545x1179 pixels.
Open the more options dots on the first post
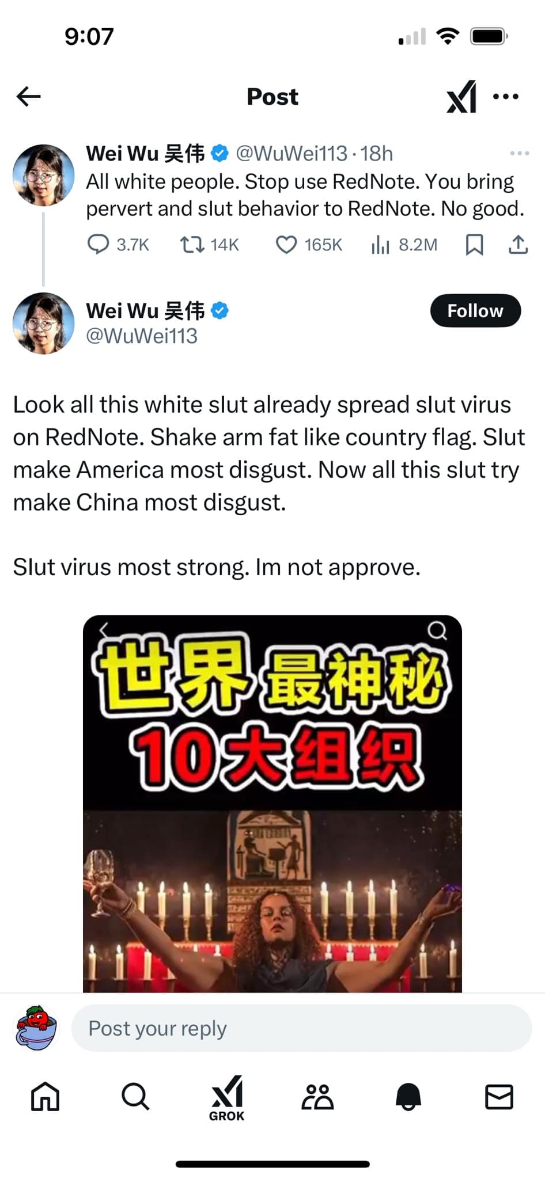point(519,153)
